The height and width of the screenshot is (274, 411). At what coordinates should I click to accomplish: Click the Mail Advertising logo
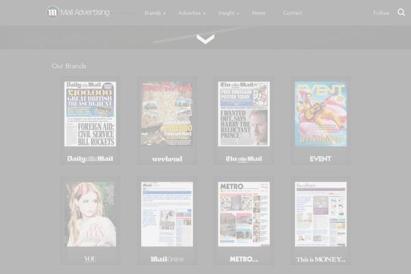pyautogui.click(x=77, y=12)
